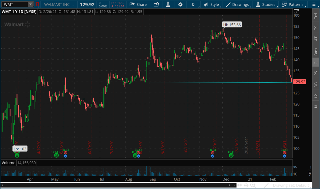Image resolution: width=320 pixels, height=189 pixels.
Task: Click the Hi: 153.66 price bubble
Action: coord(232,25)
